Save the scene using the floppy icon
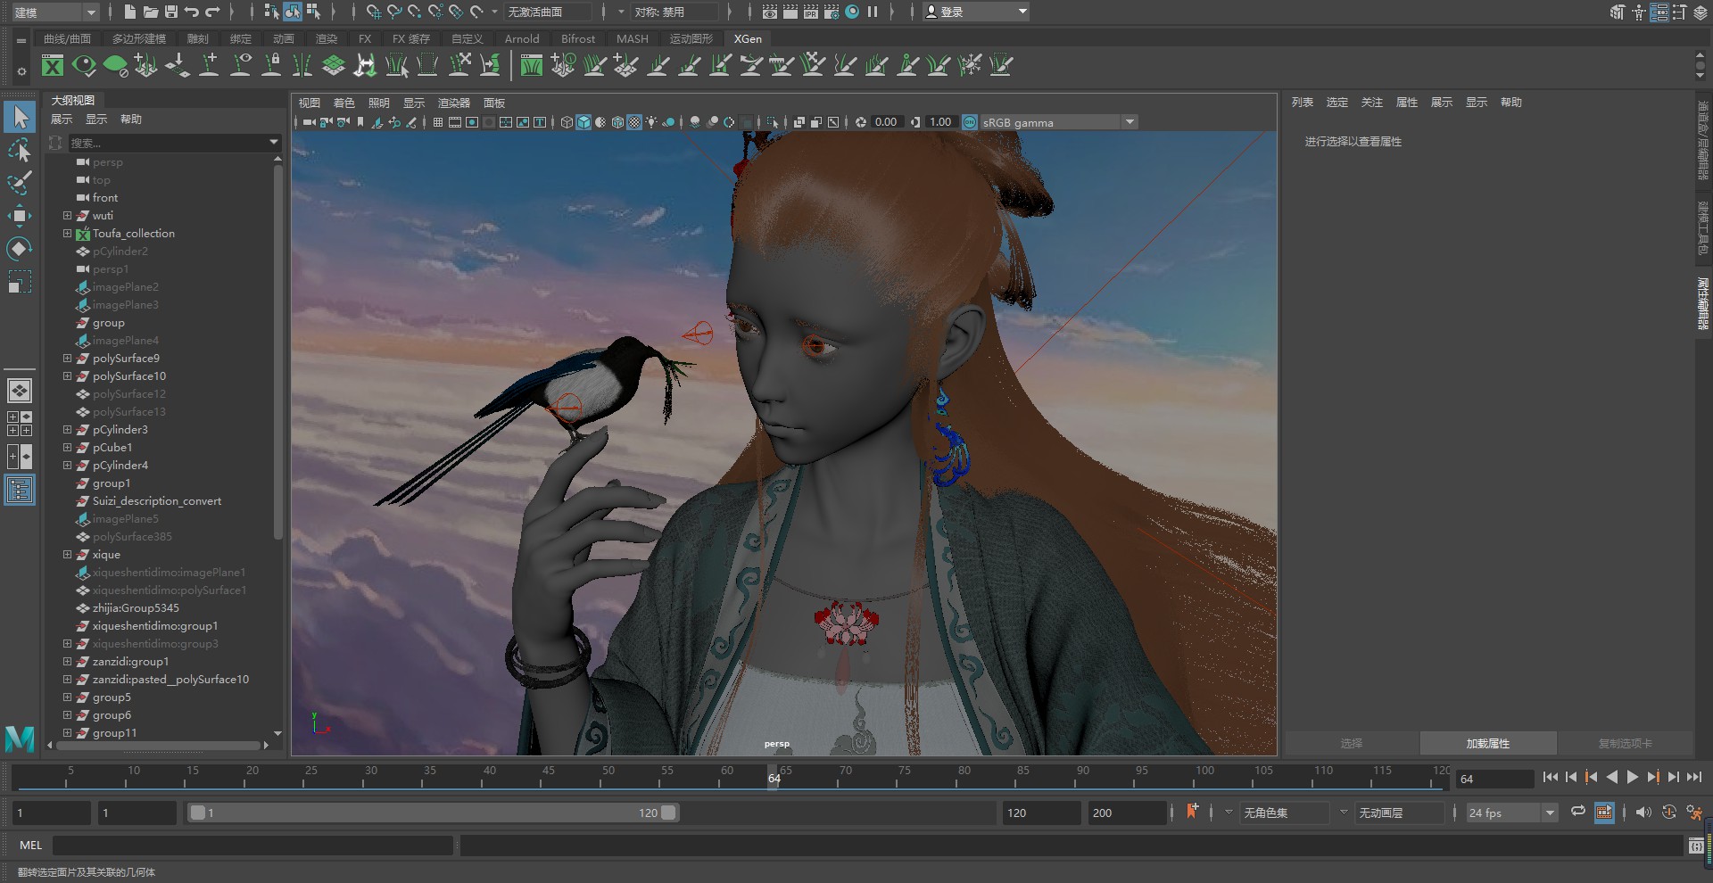This screenshot has width=1713, height=883. pos(170,12)
